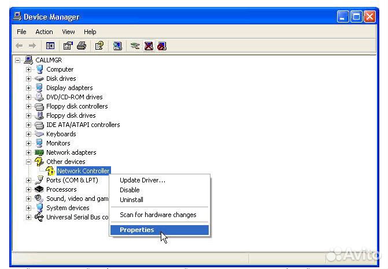
Task: Click the Disable device toolbar icon
Action: click(x=162, y=46)
